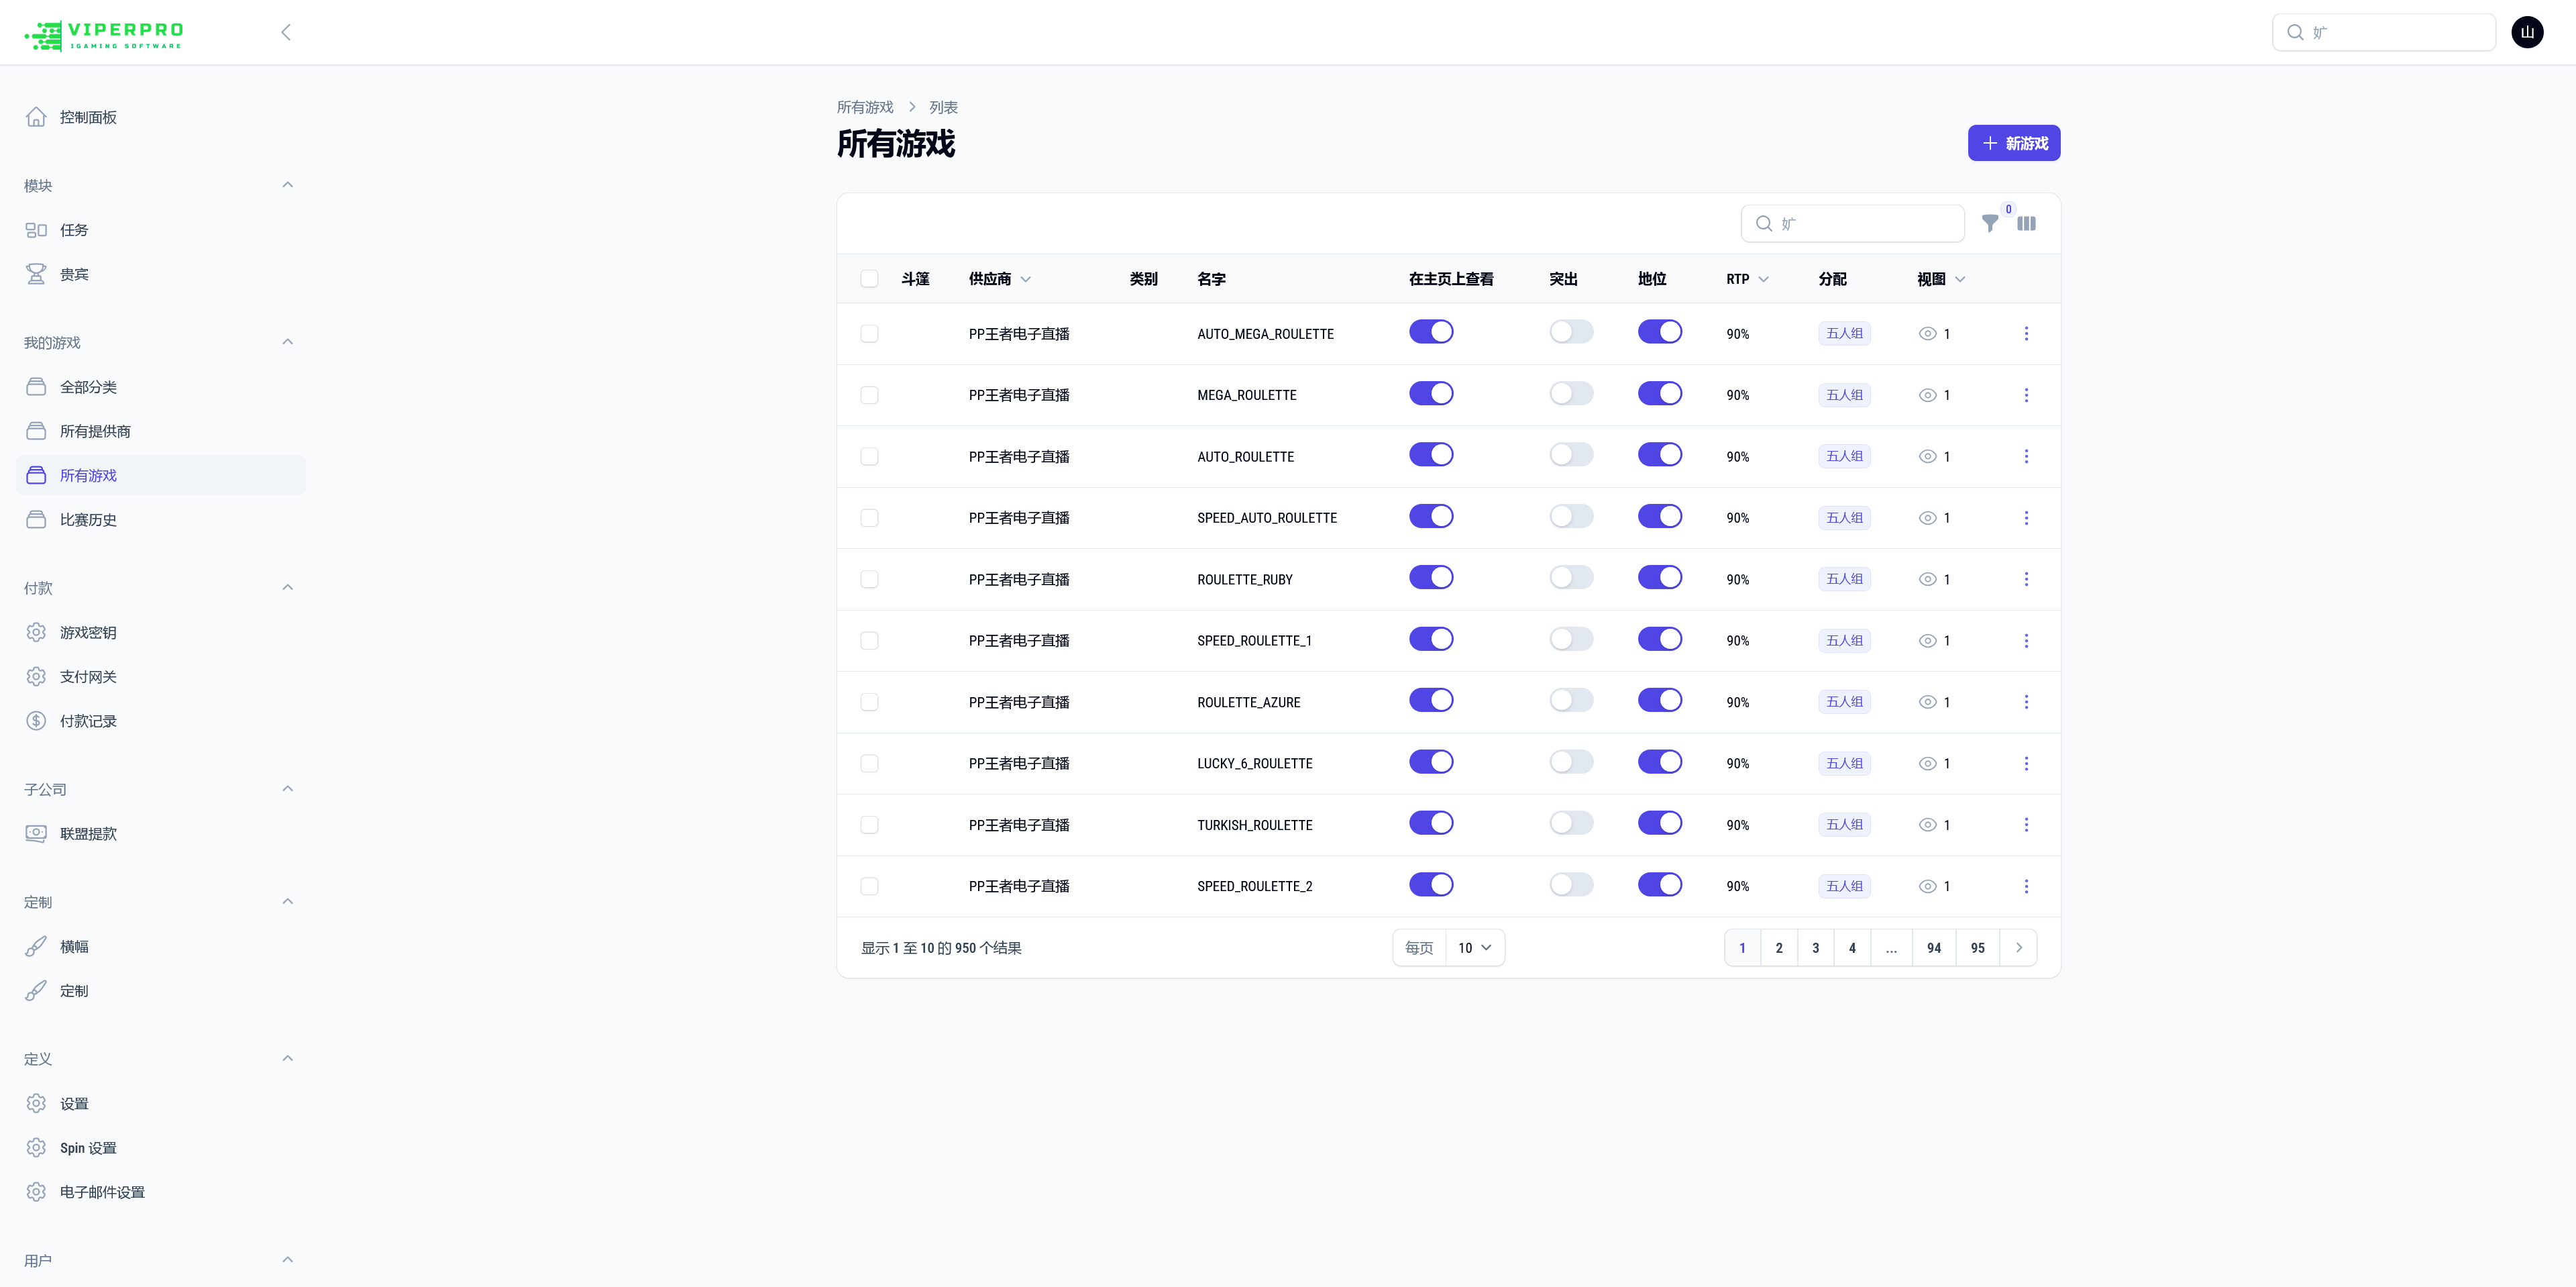2576x1287 pixels.
Task: Open the filter panel in the games table
Action: pyautogui.click(x=1990, y=223)
